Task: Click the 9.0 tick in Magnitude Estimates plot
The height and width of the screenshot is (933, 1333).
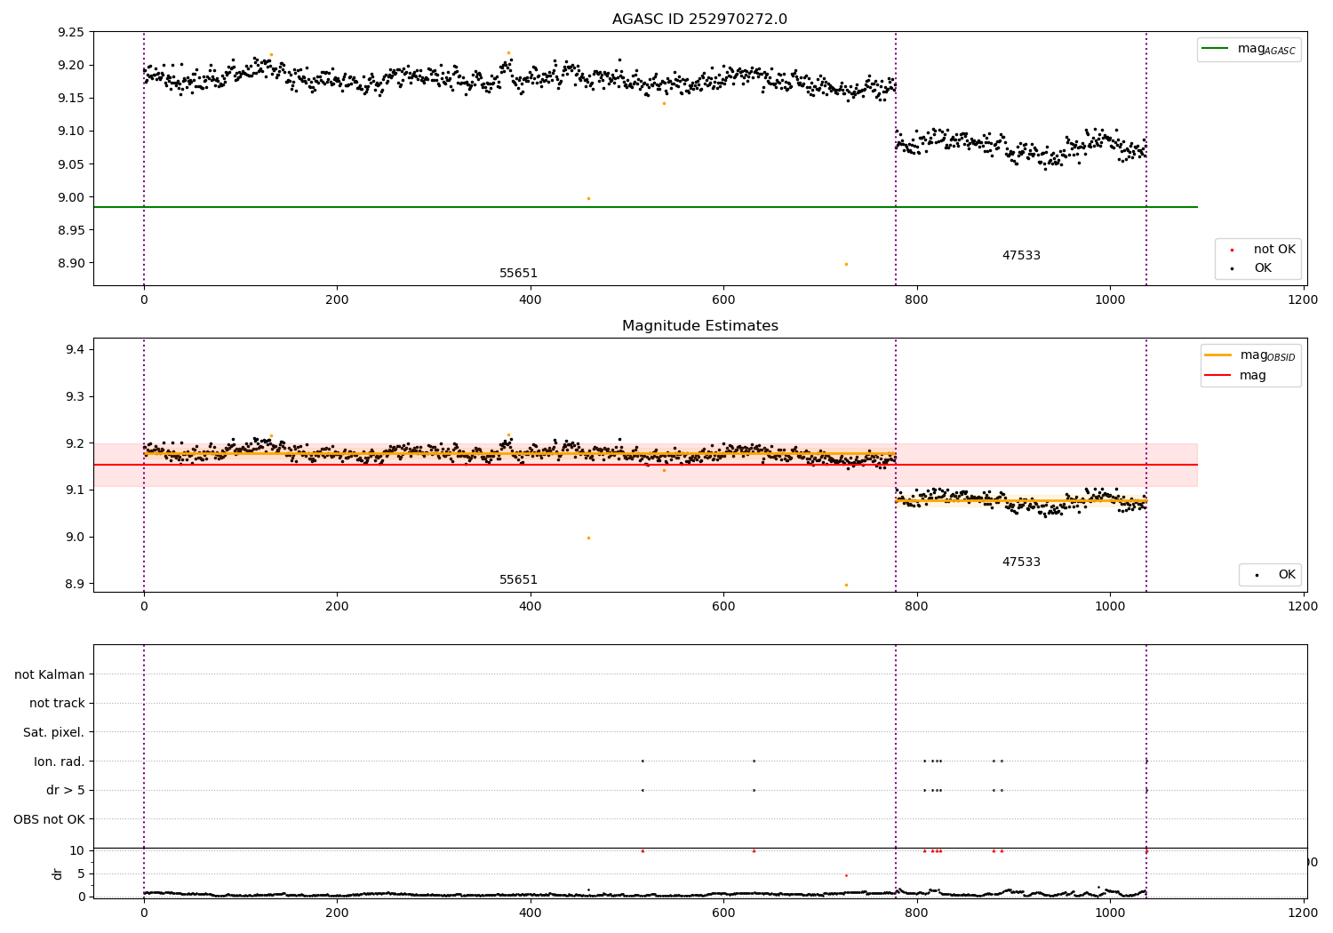Action: tap(75, 537)
